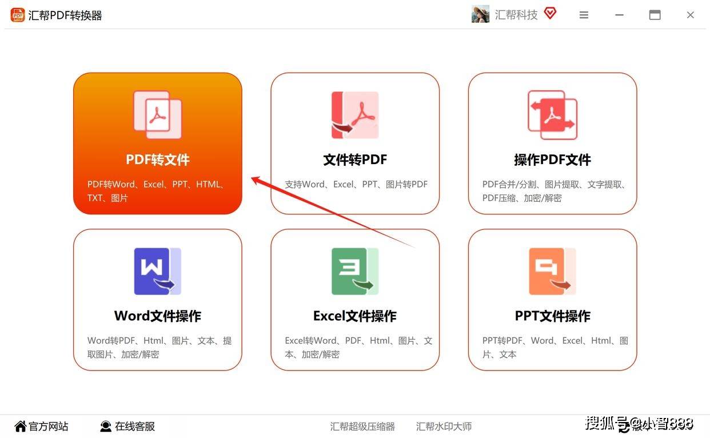Maximize the window
The image size is (710, 438).
[x=655, y=15]
